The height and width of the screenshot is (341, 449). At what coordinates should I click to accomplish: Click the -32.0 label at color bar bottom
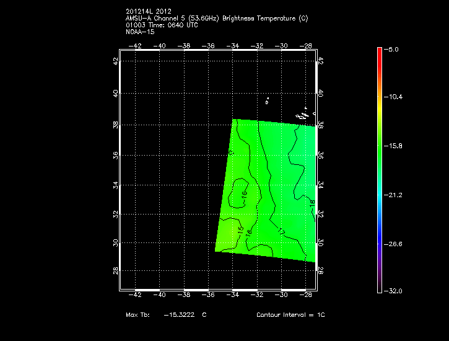pyautogui.click(x=396, y=291)
